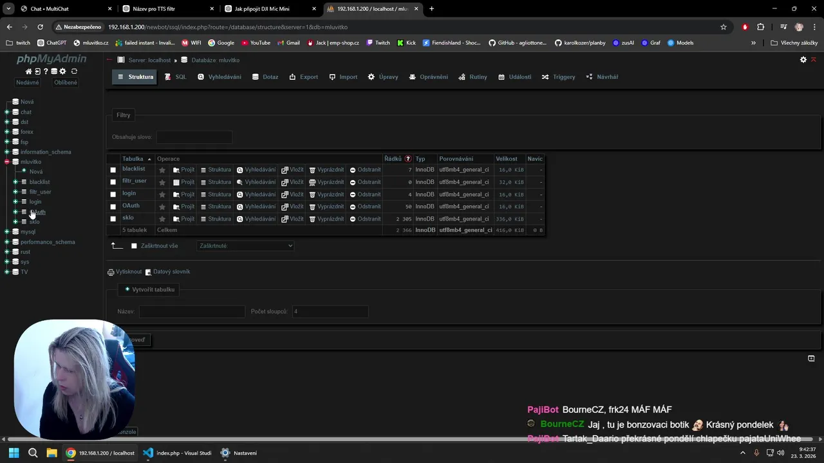Click Nedávné recent tables button
Image resolution: width=824 pixels, height=463 pixels.
pyautogui.click(x=28, y=82)
